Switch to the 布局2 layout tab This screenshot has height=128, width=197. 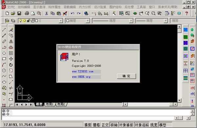[x=61, y=104]
